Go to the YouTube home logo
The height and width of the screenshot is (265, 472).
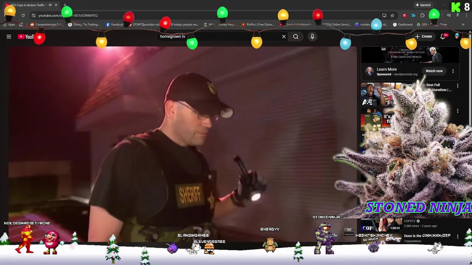tap(26, 36)
